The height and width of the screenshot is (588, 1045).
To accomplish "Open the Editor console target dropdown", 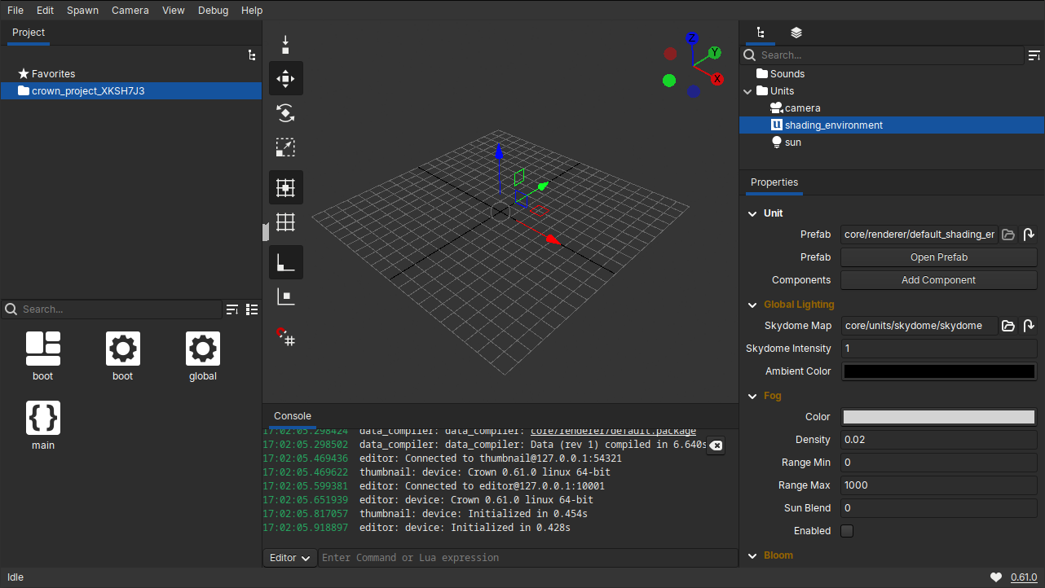I will (290, 558).
